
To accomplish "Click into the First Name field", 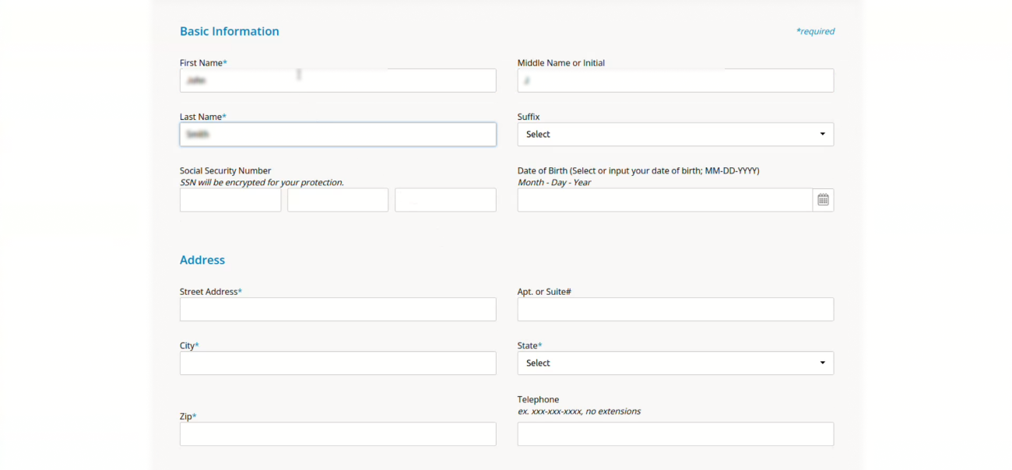I will [x=338, y=81].
